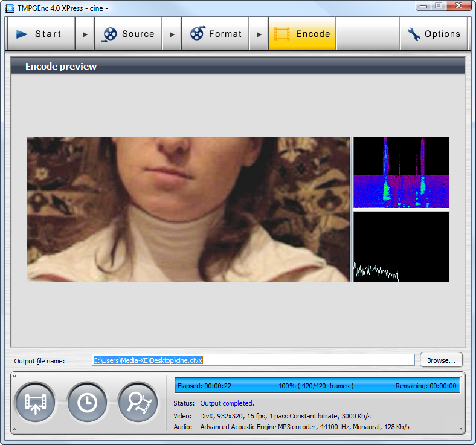Open the Options menu with wrench
The width and height of the screenshot is (476, 445).
(x=434, y=34)
